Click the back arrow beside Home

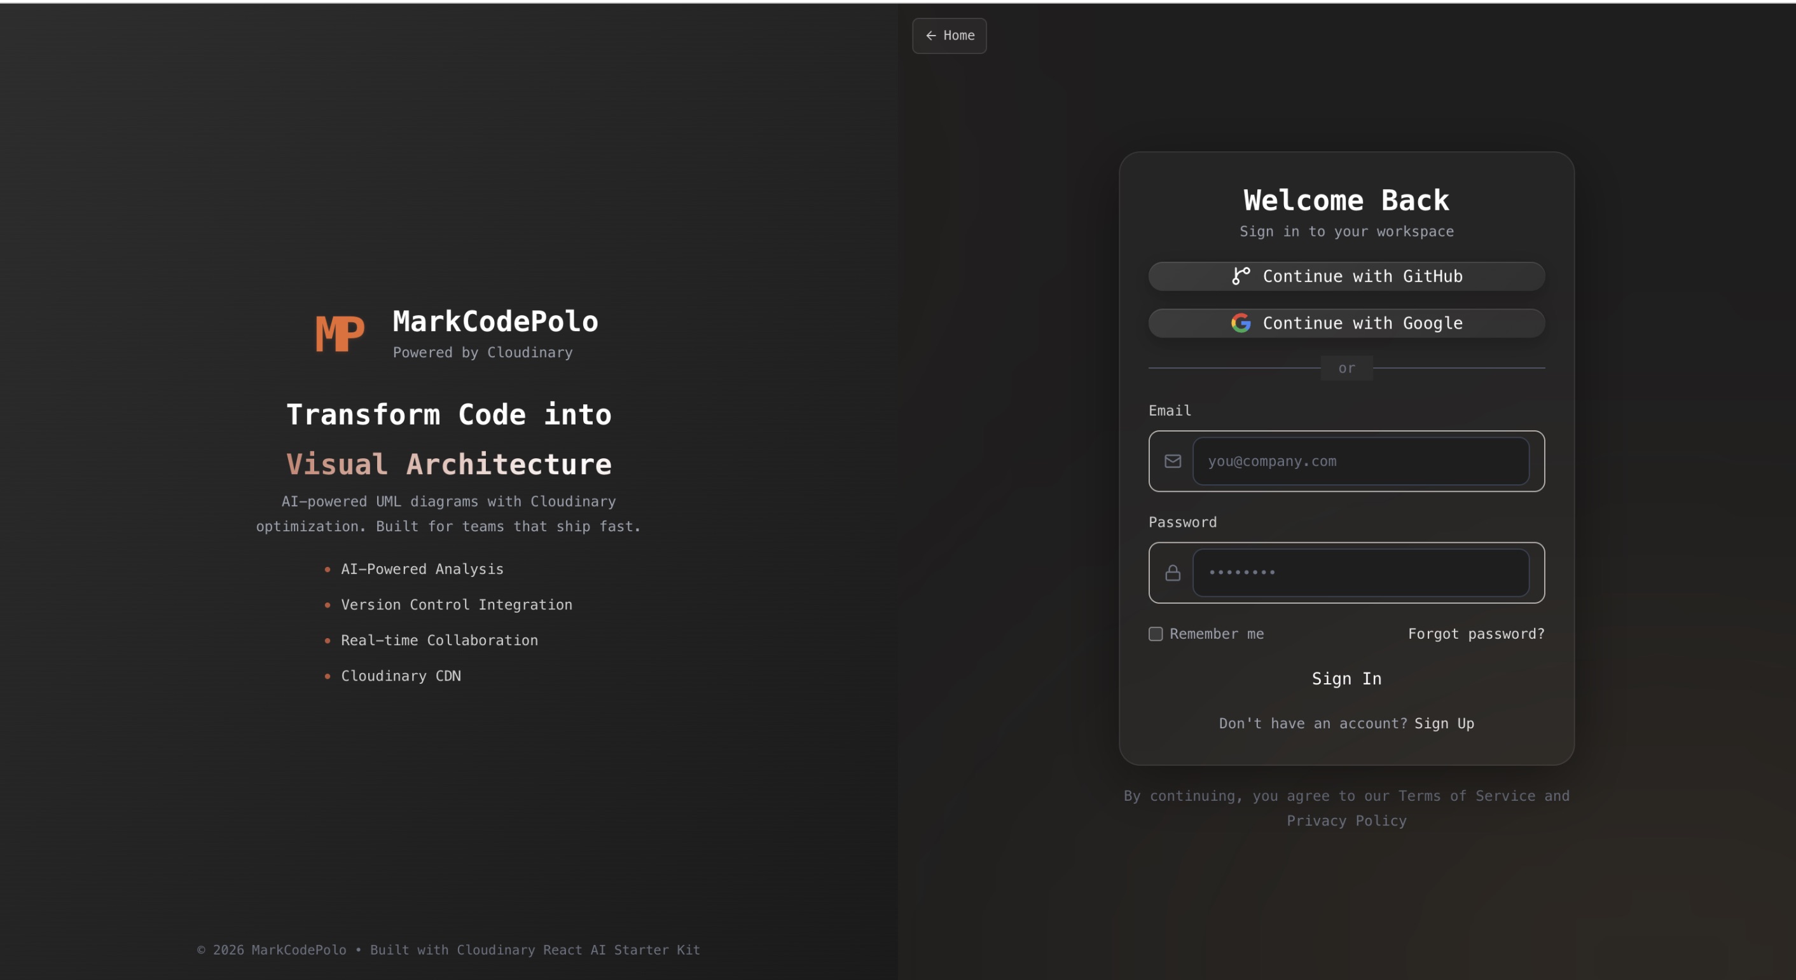pos(931,36)
